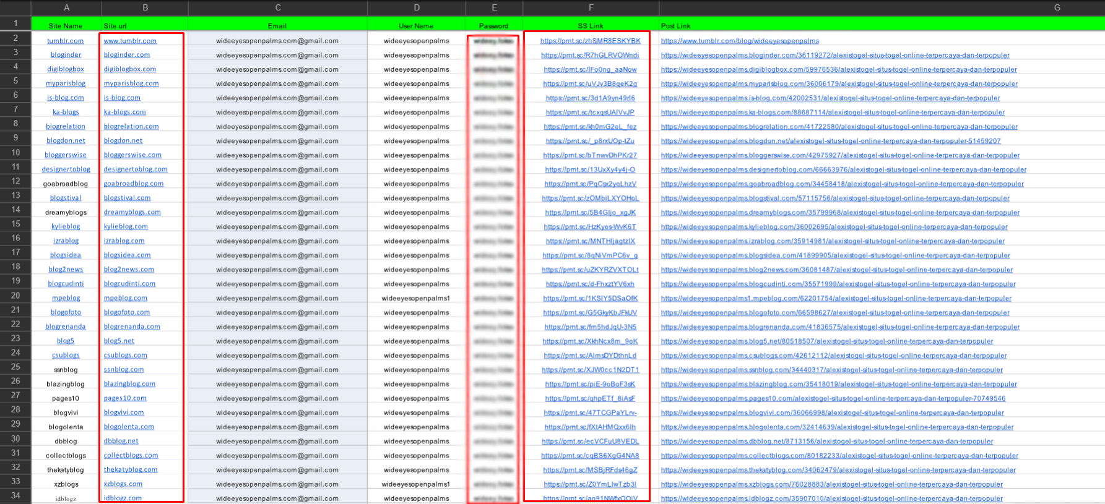Open the tumblr.com link in Site Name
1105x504 pixels.
(x=66, y=41)
